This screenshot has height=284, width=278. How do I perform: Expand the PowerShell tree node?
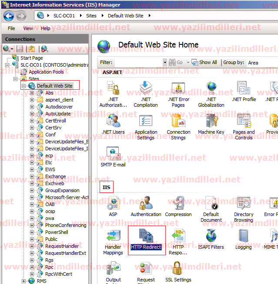click(32, 232)
